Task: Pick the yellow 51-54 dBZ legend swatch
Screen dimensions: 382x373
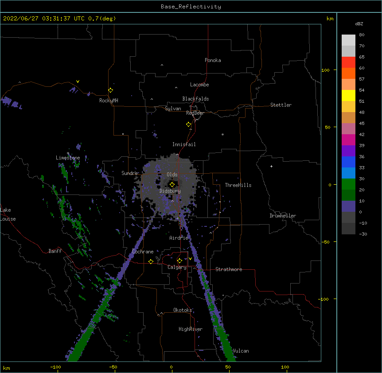Action: click(348, 95)
